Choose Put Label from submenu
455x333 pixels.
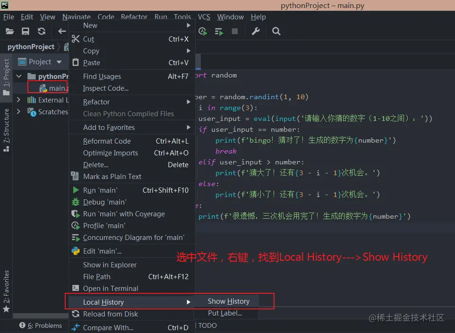226,313
